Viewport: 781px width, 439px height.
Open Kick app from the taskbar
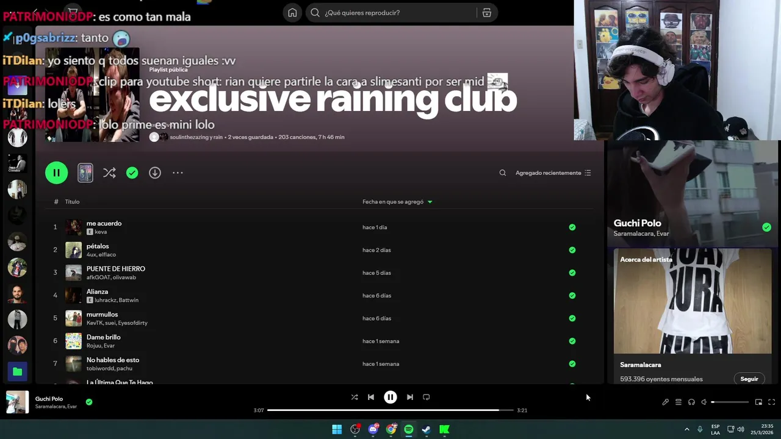(445, 429)
